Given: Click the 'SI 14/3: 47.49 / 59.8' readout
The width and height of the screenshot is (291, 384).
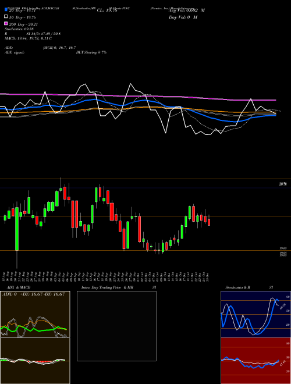Looking at the screenshot, I should pos(44,34).
